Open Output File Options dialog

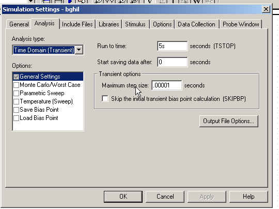coord(228,121)
